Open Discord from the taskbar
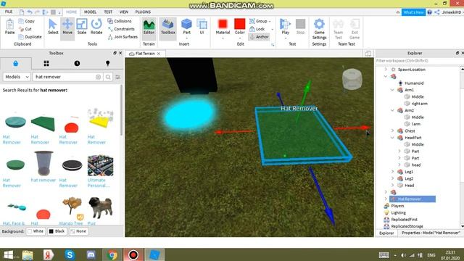Viewport: 464px width, 261px height. point(91,254)
